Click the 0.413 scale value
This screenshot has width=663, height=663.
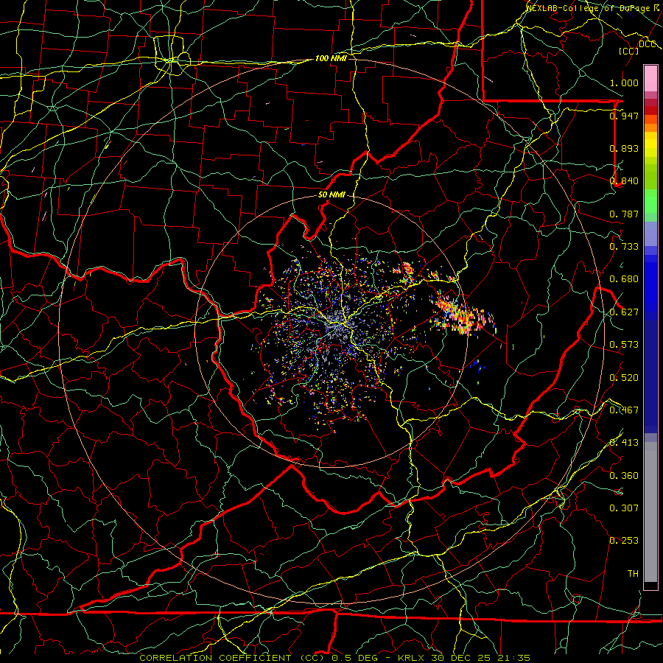pyautogui.click(x=624, y=443)
